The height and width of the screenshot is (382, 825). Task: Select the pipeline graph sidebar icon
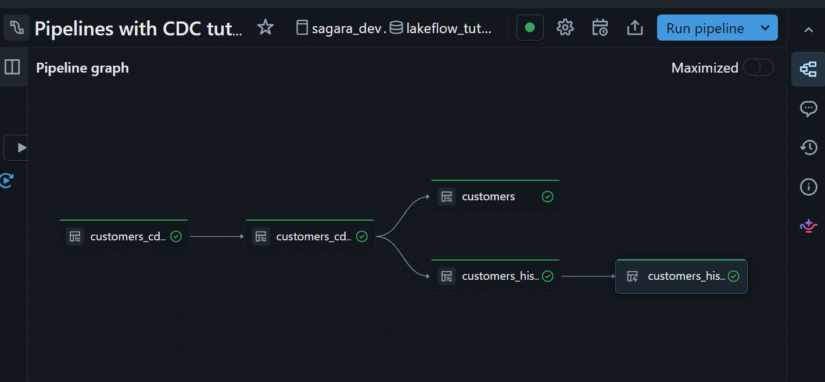(x=808, y=69)
